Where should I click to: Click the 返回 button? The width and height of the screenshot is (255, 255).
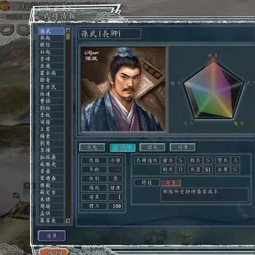point(54,252)
